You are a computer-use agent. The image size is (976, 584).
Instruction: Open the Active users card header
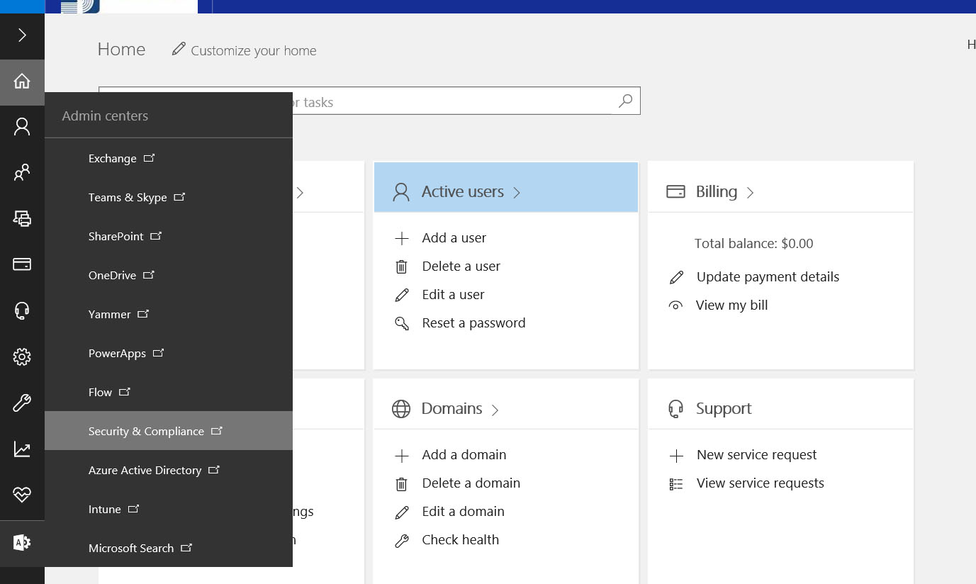point(506,187)
